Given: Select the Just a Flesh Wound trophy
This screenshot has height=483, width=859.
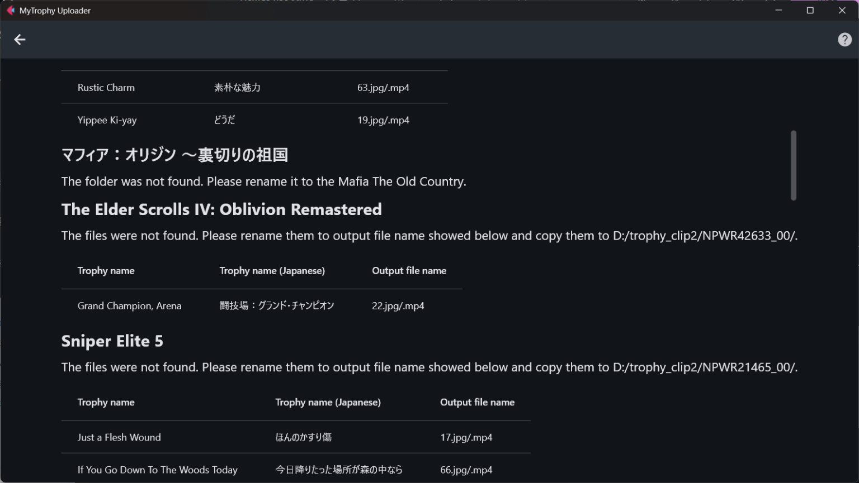Looking at the screenshot, I should pyautogui.click(x=119, y=437).
